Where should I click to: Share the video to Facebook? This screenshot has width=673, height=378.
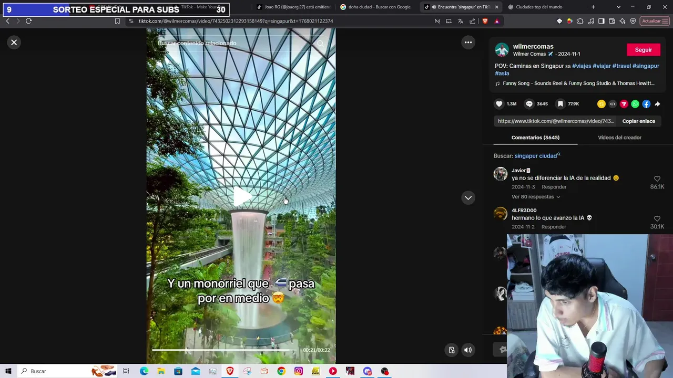click(646, 104)
